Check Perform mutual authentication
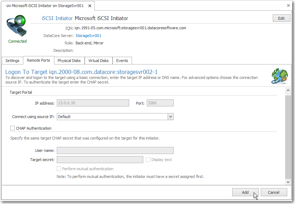 coord(59,169)
